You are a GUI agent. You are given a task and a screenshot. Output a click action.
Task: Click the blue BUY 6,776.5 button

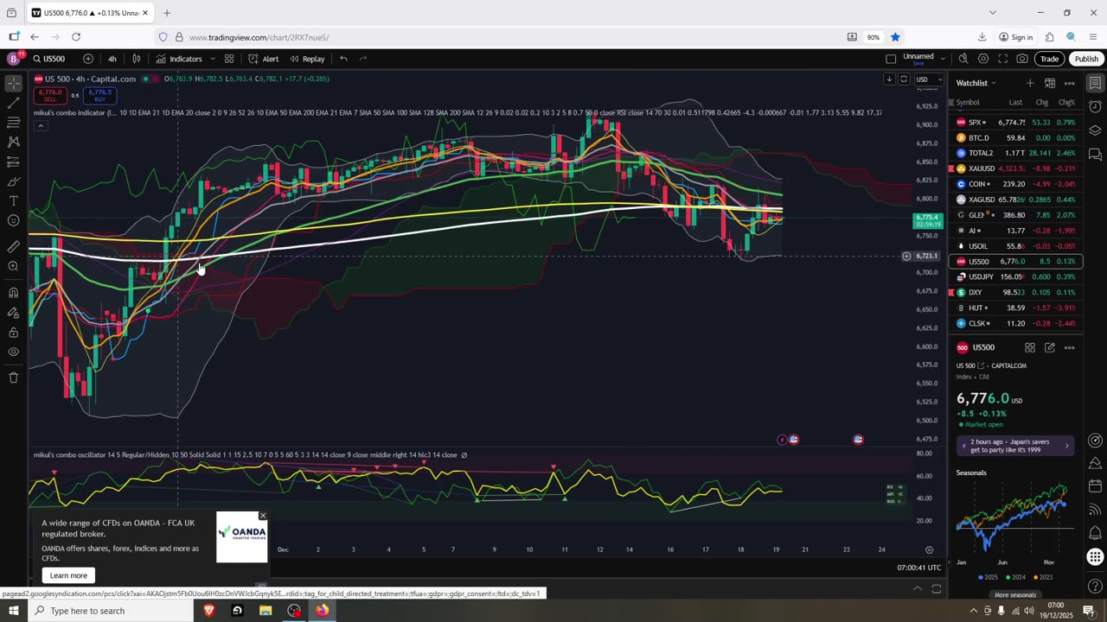[99, 95]
